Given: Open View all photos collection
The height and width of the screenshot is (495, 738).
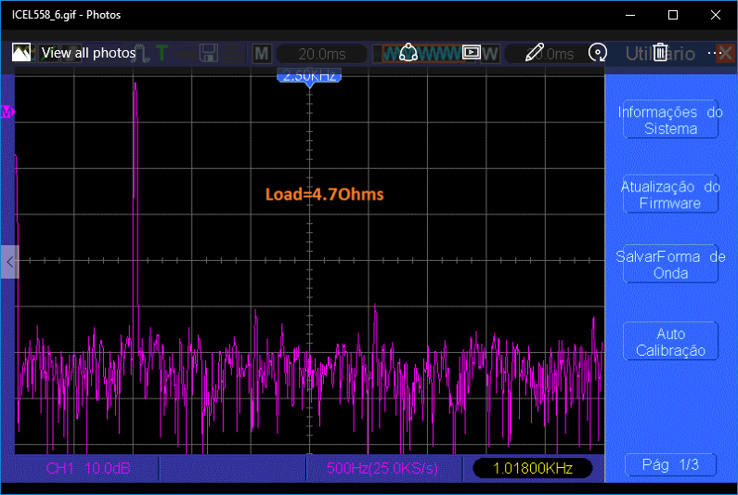Looking at the screenshot, I should pos(88,53).
